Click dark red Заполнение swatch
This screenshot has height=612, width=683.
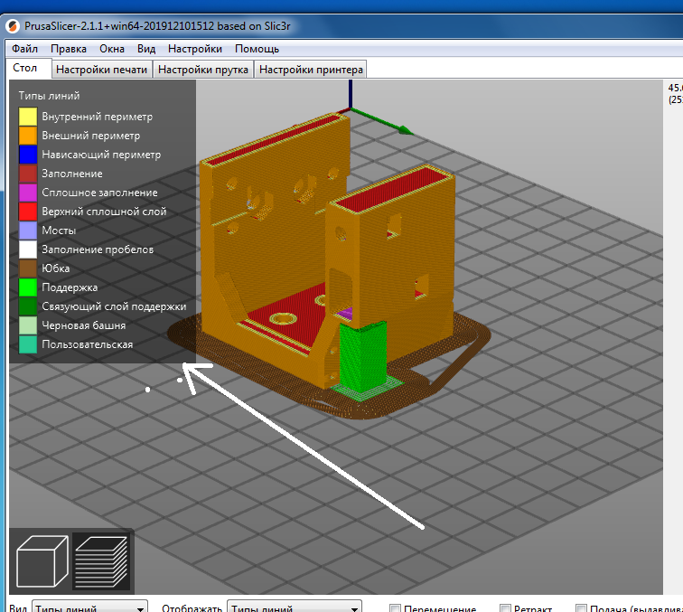(x=28, y=174)
